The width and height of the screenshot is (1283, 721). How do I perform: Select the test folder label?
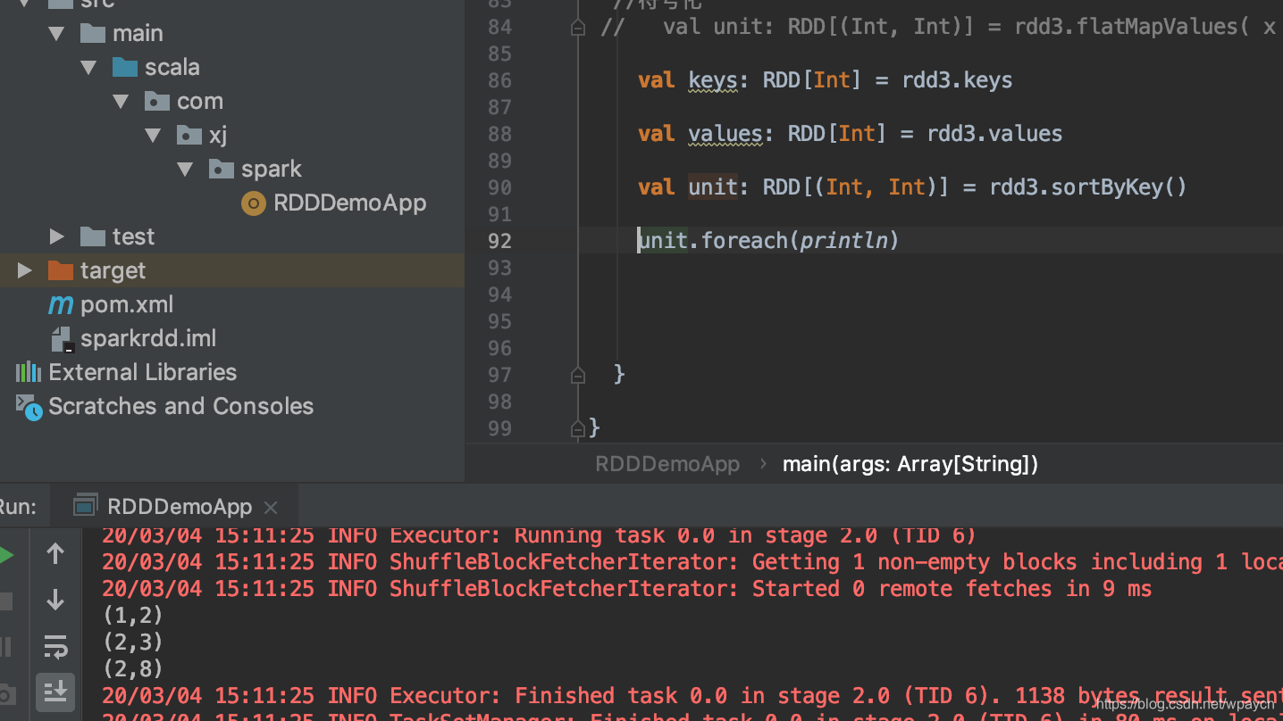coord(133,236)
